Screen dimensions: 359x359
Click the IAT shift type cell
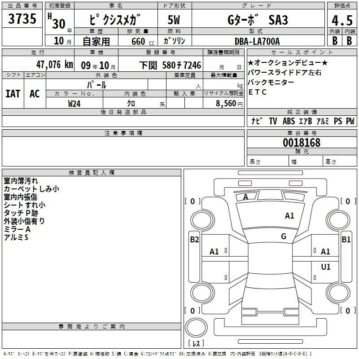coord(13,93)
